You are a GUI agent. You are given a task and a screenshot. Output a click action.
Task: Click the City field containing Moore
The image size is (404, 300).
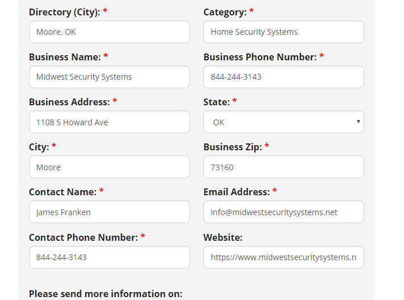[109, 167]
